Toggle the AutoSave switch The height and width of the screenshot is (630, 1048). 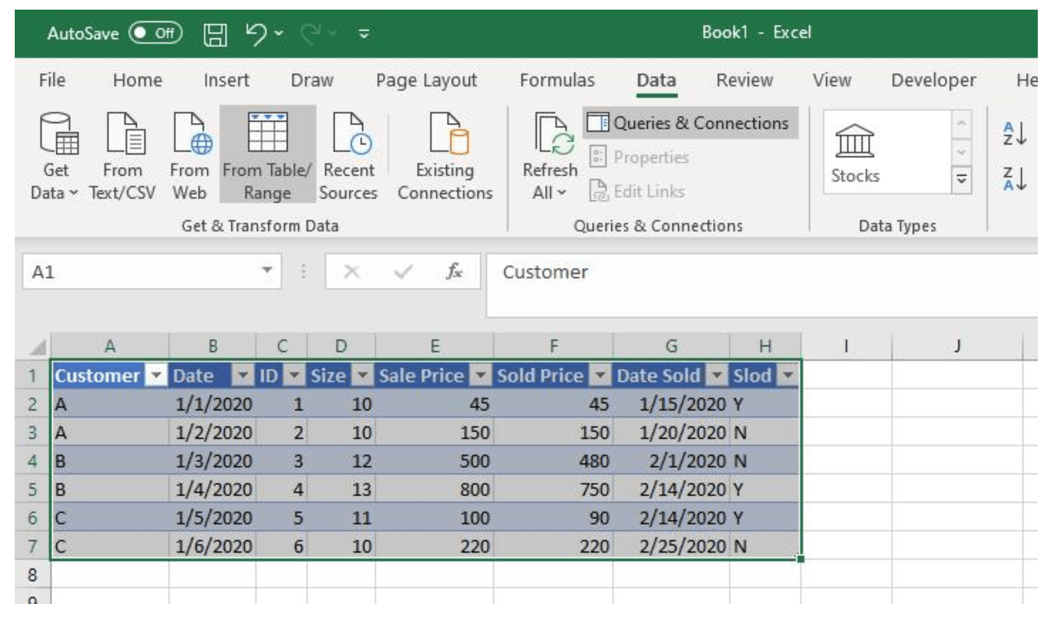(155, 33)
